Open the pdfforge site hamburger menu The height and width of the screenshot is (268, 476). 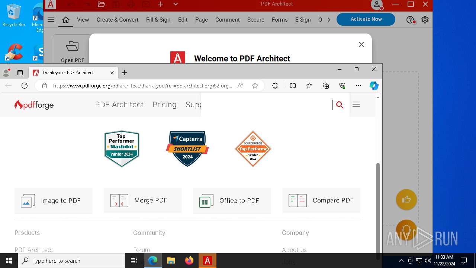[x=356, y=105]
